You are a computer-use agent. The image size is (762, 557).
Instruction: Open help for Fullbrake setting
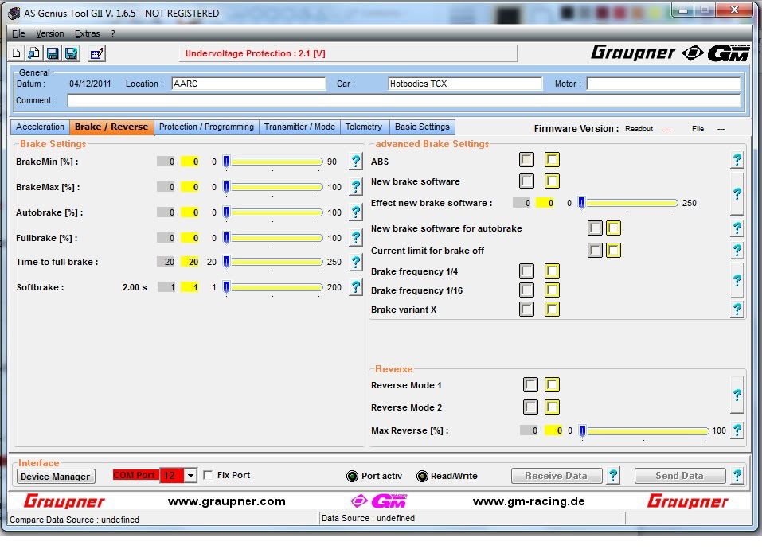356,237
